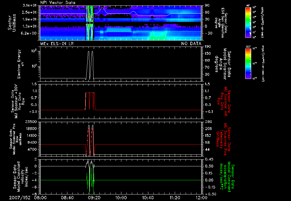291x201 pixels.
Task: Click the 4700 scanner position tick label
Action: (32, 149)
